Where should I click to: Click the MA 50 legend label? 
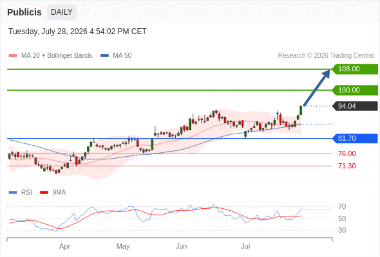(122, 56)
